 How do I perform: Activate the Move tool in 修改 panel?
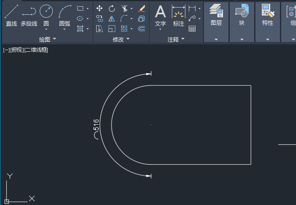(x=100, y=8)
